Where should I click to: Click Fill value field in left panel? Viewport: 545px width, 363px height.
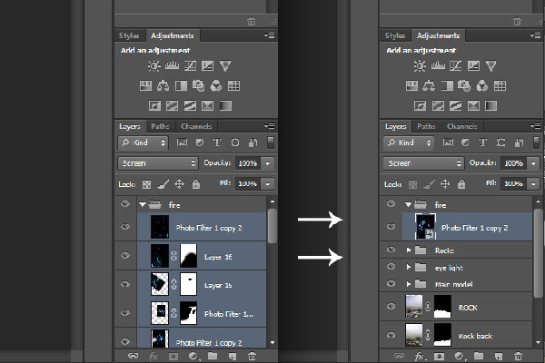pyautogui.click(x=248, y=183)
